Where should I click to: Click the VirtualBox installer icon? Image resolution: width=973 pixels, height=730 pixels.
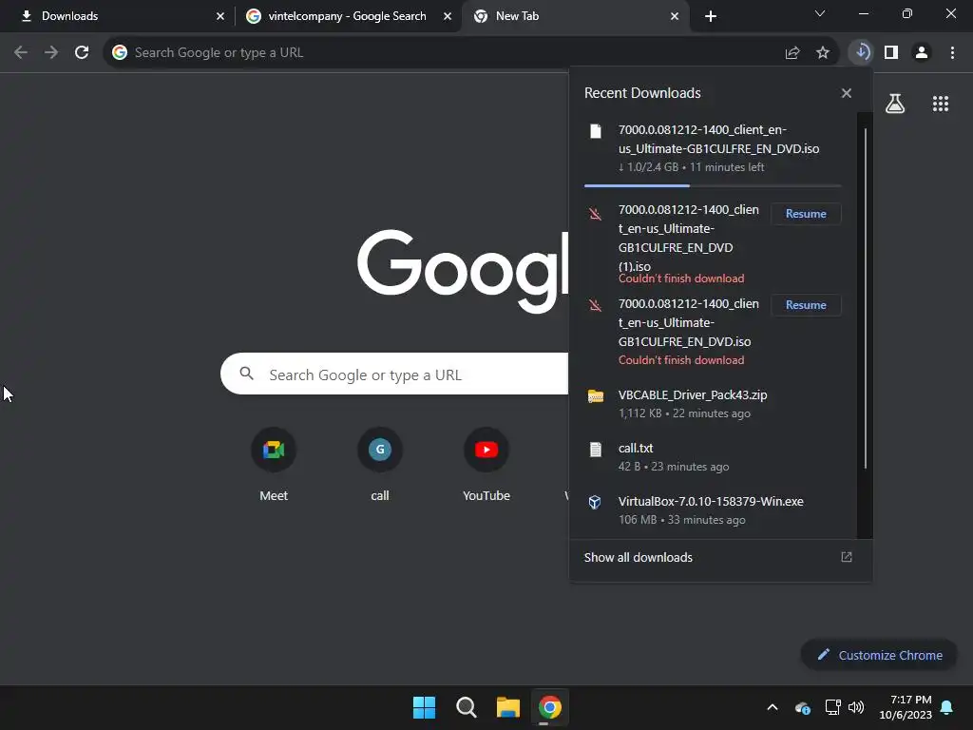595,502
